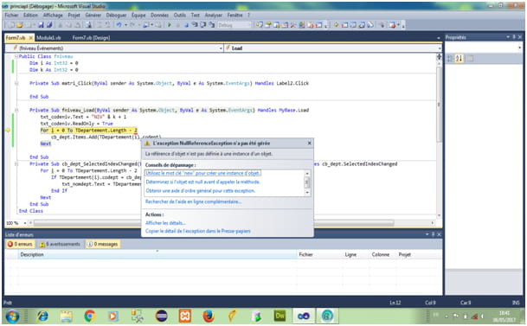Viewport: 527px width, 326px height.
Task: Click the Save All icon in the toolbar
Action: (x=49, y=25)
